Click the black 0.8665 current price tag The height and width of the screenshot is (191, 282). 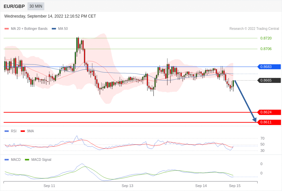pyautogui.click(x=269, y=80)
